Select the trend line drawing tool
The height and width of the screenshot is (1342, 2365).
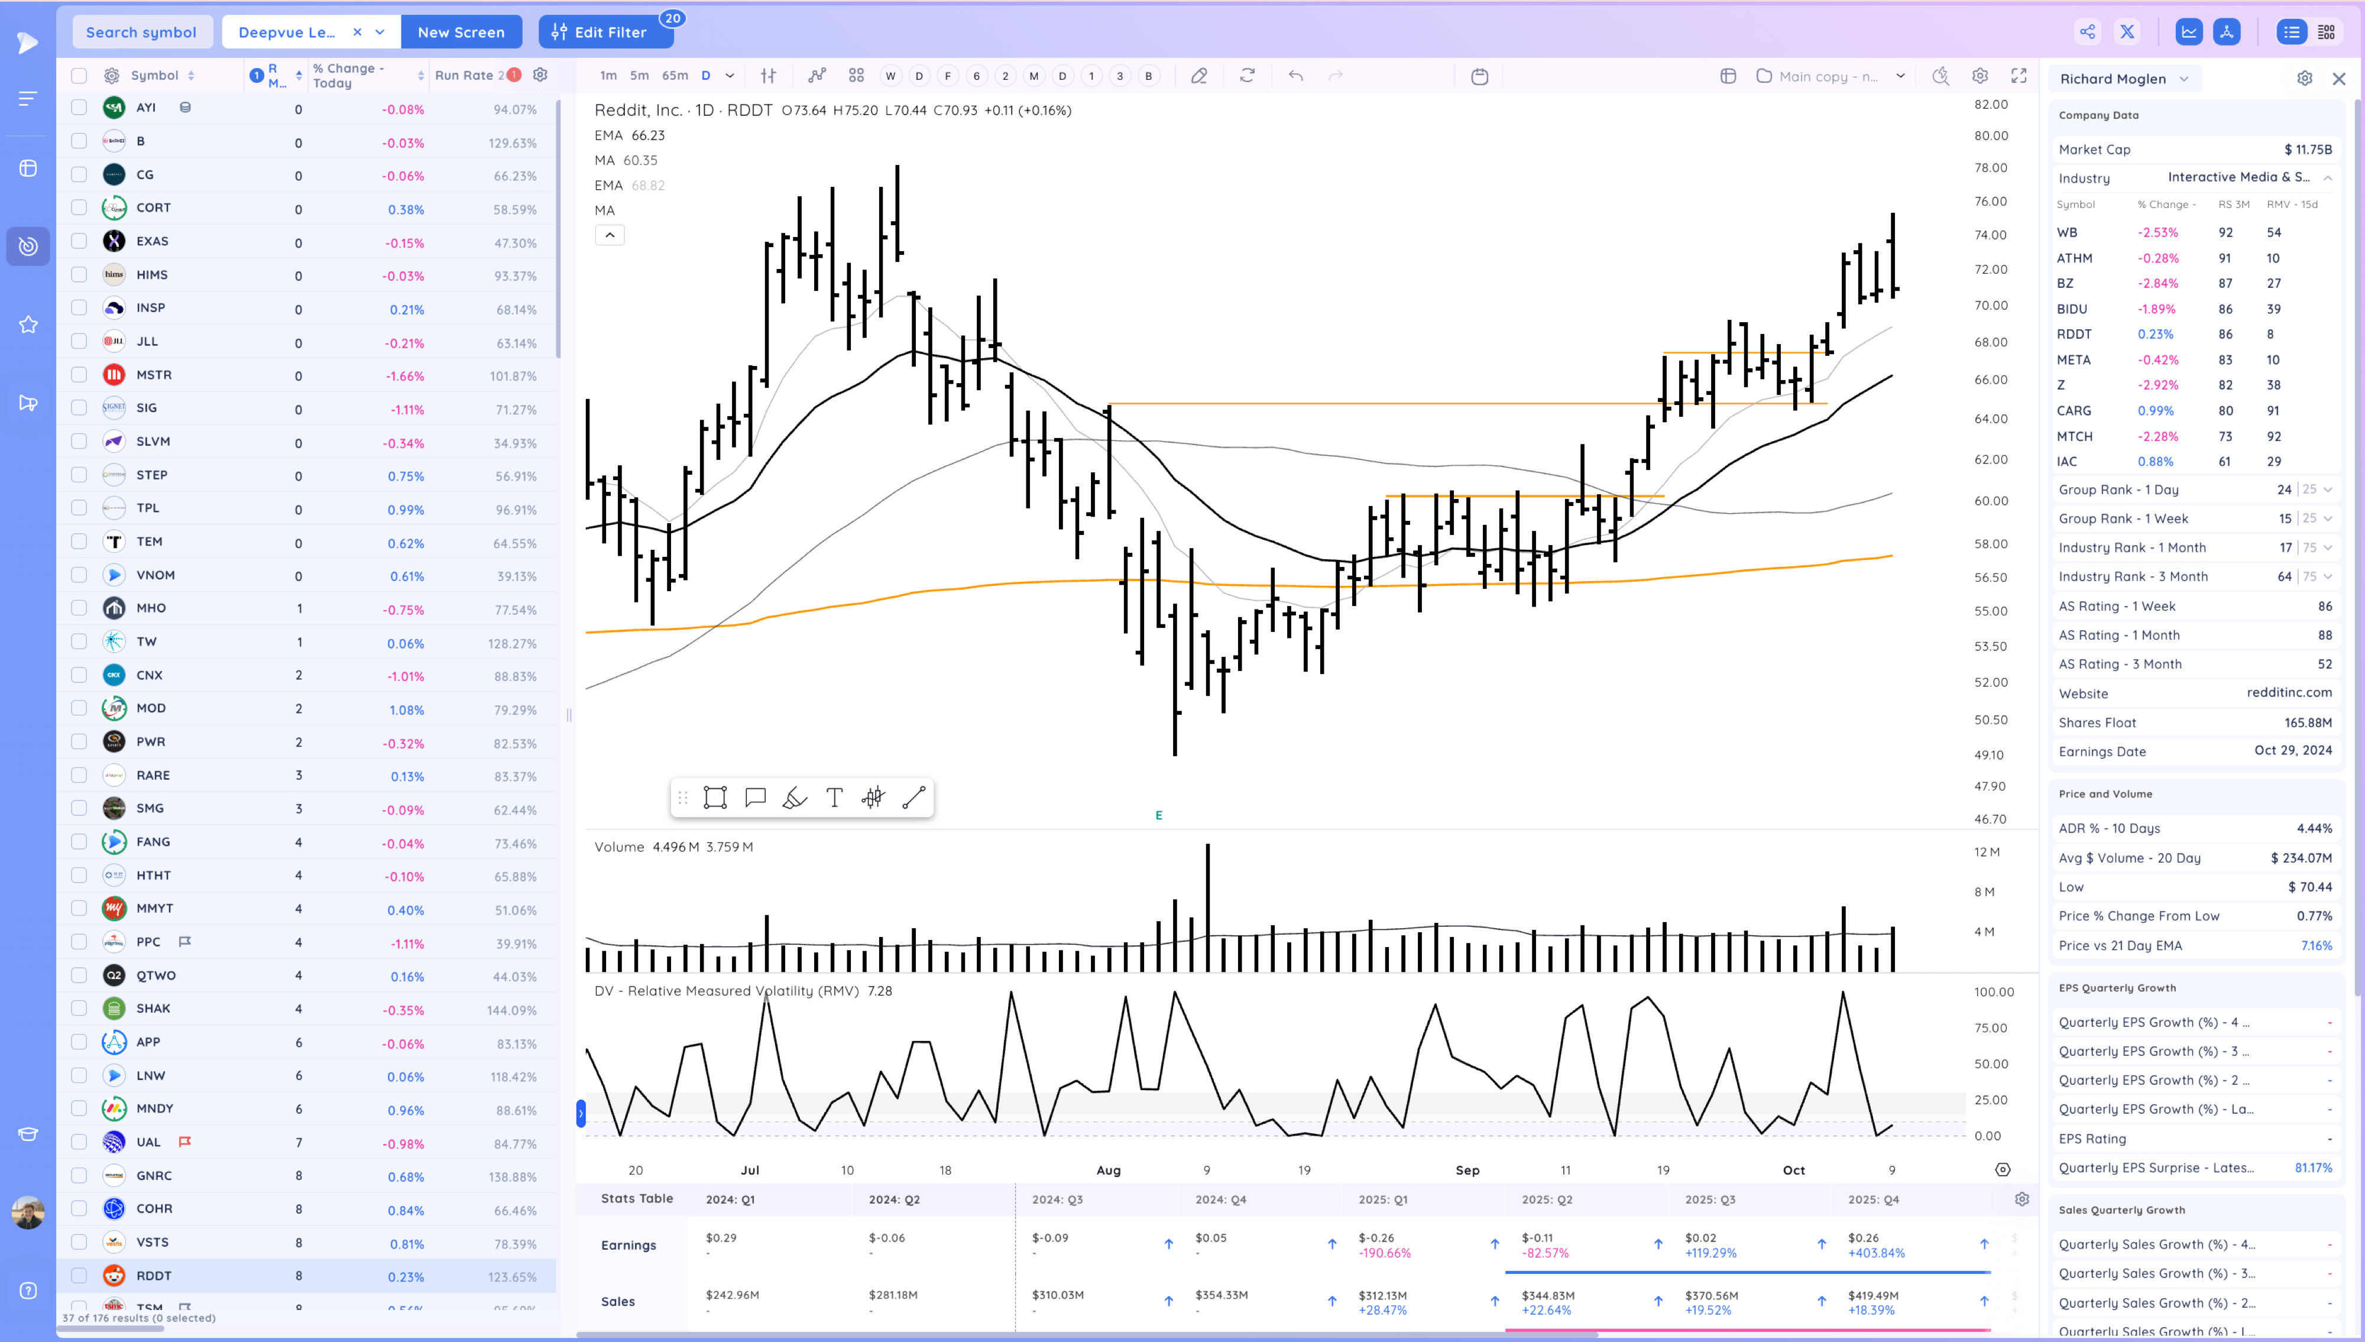913,798
